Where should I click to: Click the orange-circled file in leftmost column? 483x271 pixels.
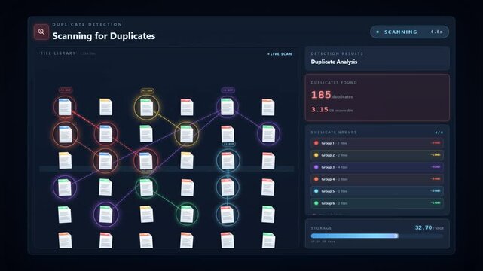click(65, 134)
